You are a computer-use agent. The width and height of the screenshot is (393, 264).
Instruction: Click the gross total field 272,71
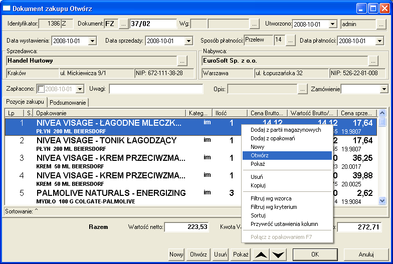coord(359,227)
